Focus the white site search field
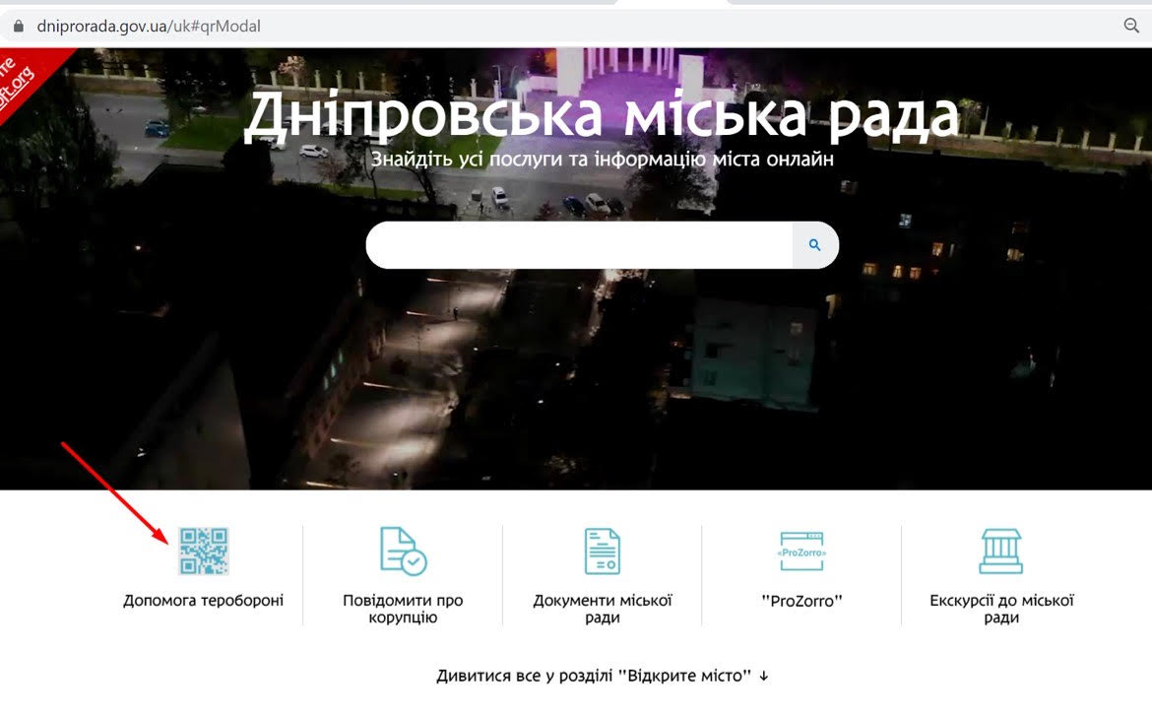 (x=579, y=245)
